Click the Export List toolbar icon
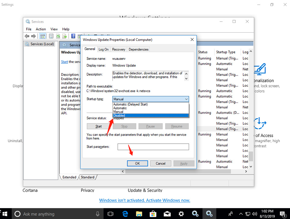Image resolution: width=290 pixels, height=219 pixels. [x=65, y=36]
